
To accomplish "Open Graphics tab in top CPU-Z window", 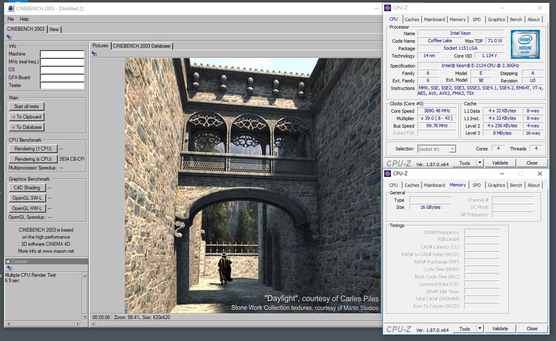I will (x=497, y=19).
